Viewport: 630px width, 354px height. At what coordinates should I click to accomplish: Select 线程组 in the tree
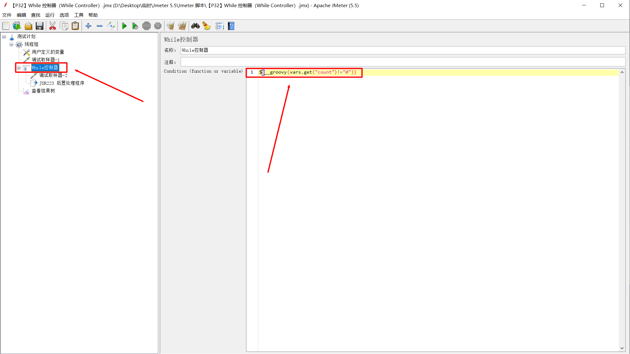click(x=31, y=44)
